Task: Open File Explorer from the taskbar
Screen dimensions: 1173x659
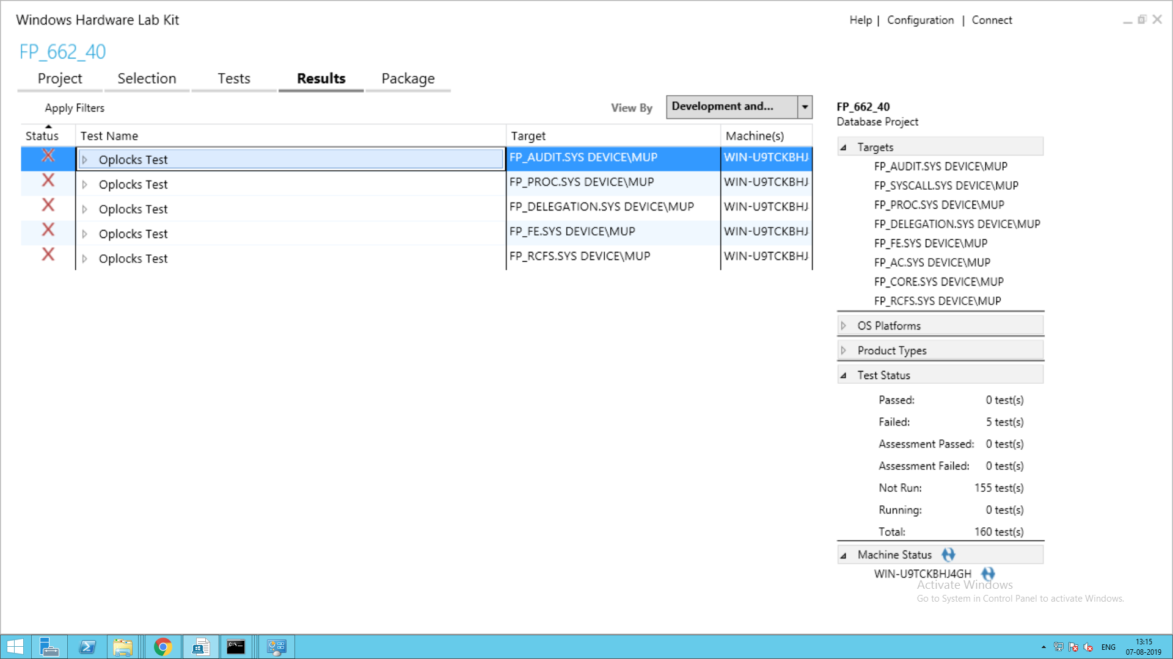Action: [123, 647]
